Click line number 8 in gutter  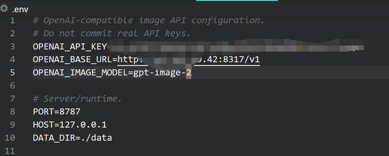[x=12, y=112]
